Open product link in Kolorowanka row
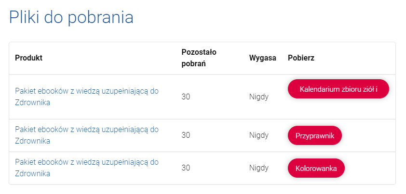 pos(87,168)
